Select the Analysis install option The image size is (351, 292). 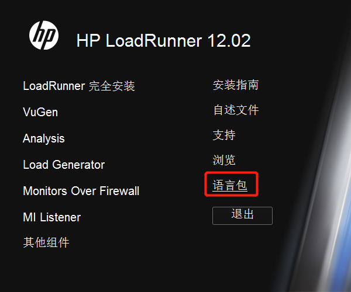[44, 138]
